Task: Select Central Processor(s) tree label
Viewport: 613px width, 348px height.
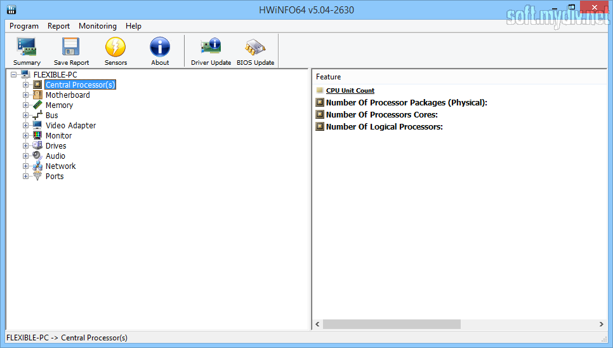Action: tap(80, 84)
